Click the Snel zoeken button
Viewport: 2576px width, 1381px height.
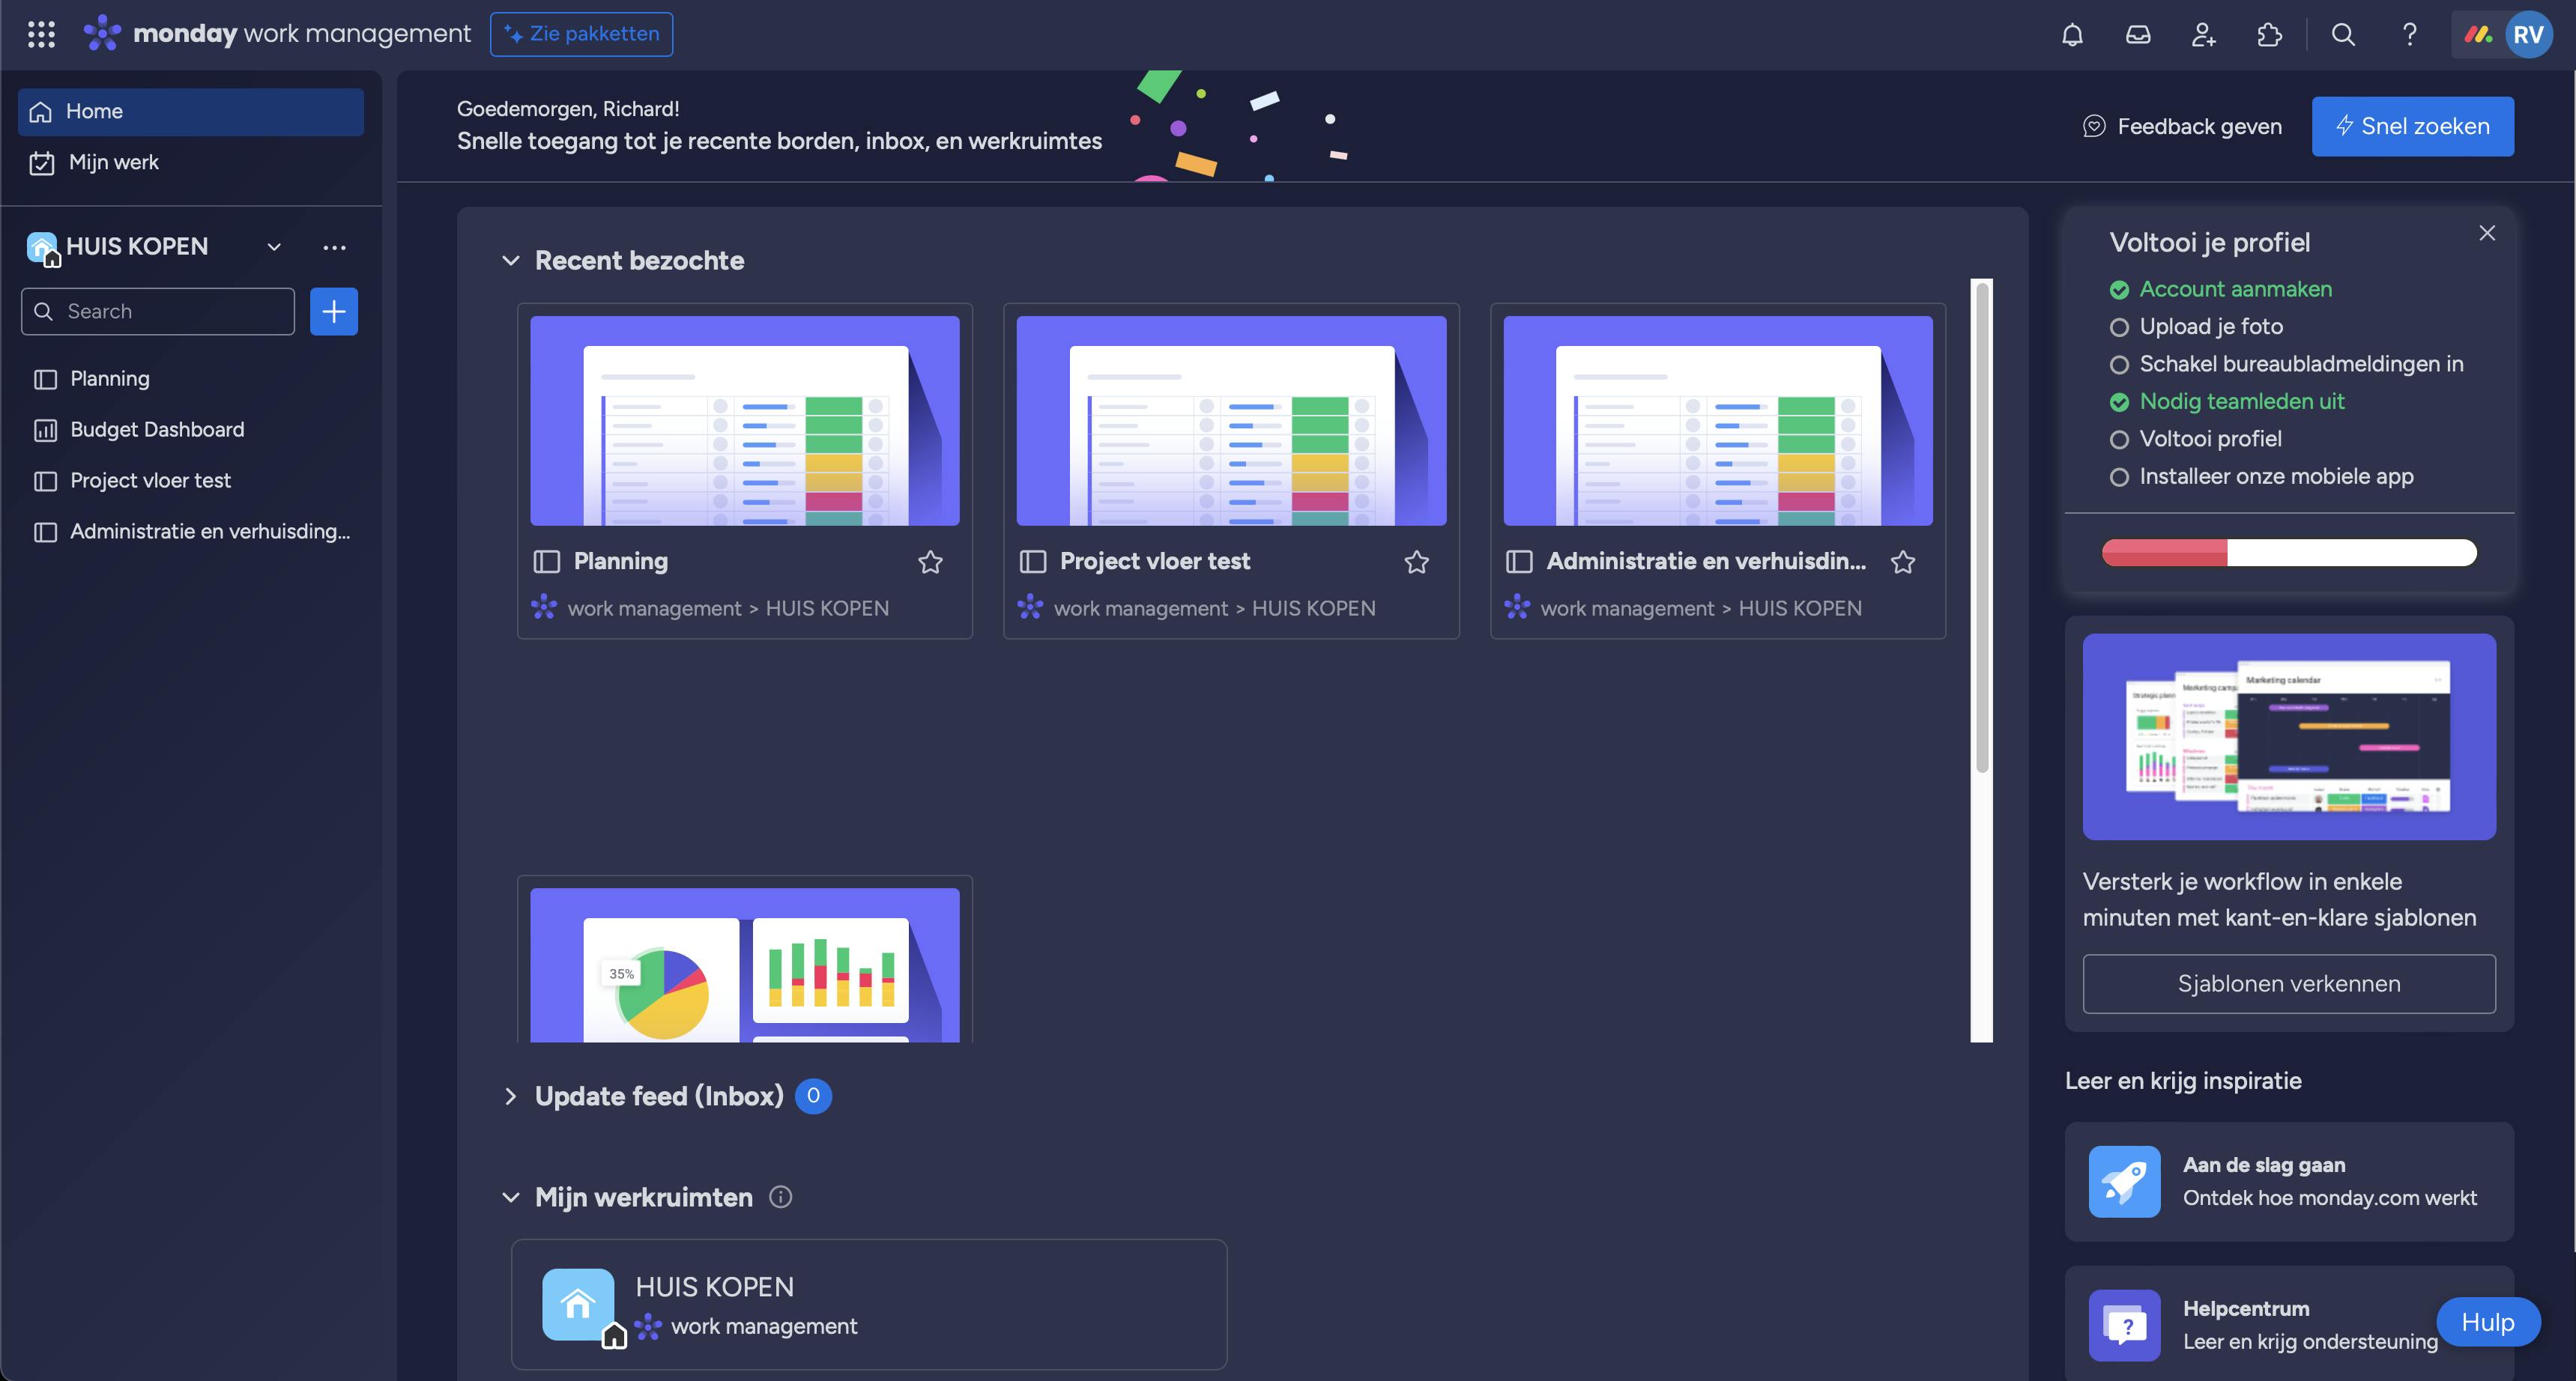pos(2412,127)
